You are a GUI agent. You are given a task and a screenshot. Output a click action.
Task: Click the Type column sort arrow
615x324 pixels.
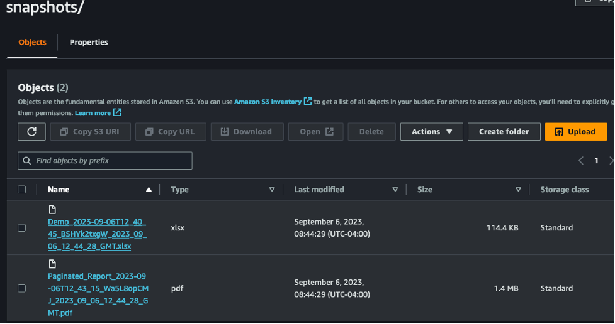pos(272,190)
